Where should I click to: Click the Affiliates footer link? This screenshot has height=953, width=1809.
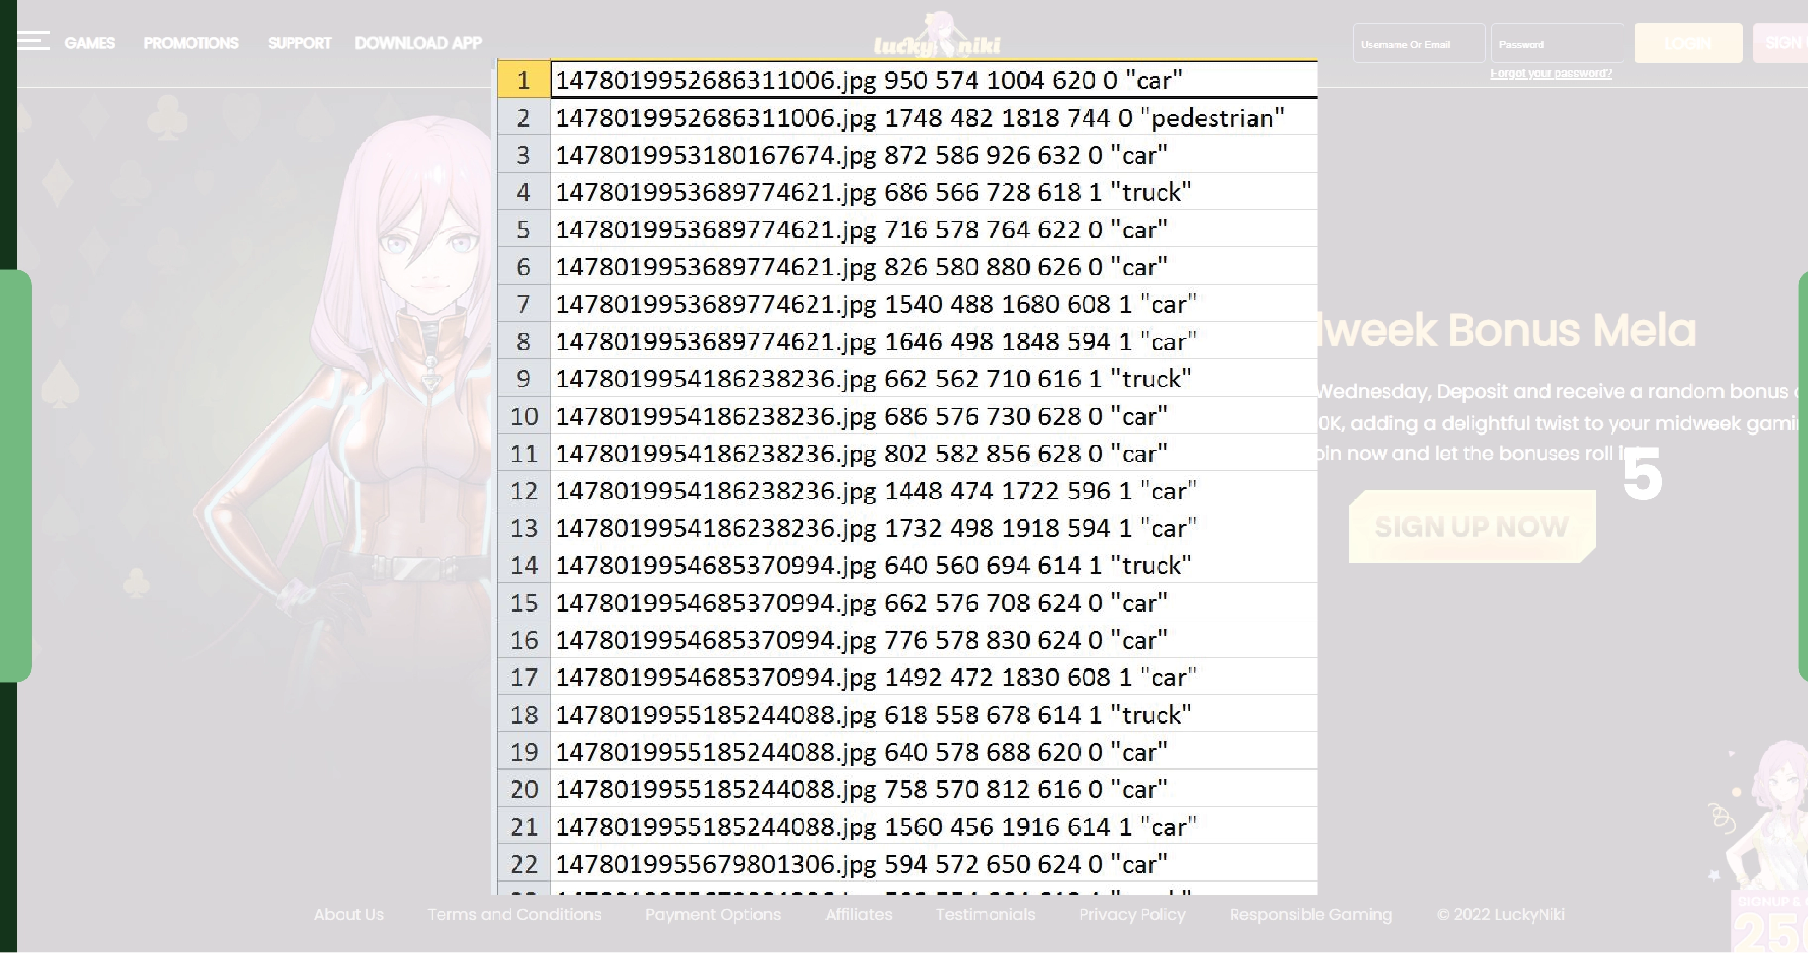tap(858, 915)
